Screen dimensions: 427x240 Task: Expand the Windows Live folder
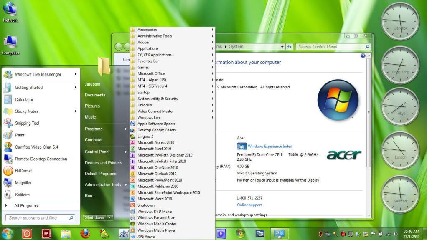click(x=173, y=118)
